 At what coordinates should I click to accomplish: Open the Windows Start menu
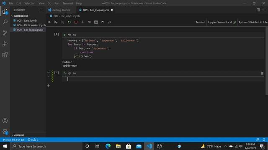(x=5, y=146)
